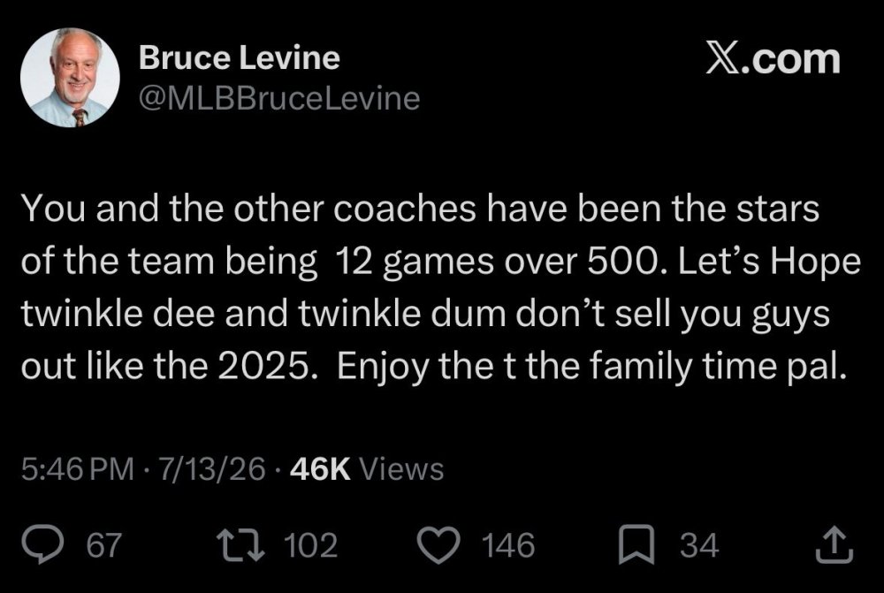Open Bruce Levine's profile picture

tap(70, 77)
